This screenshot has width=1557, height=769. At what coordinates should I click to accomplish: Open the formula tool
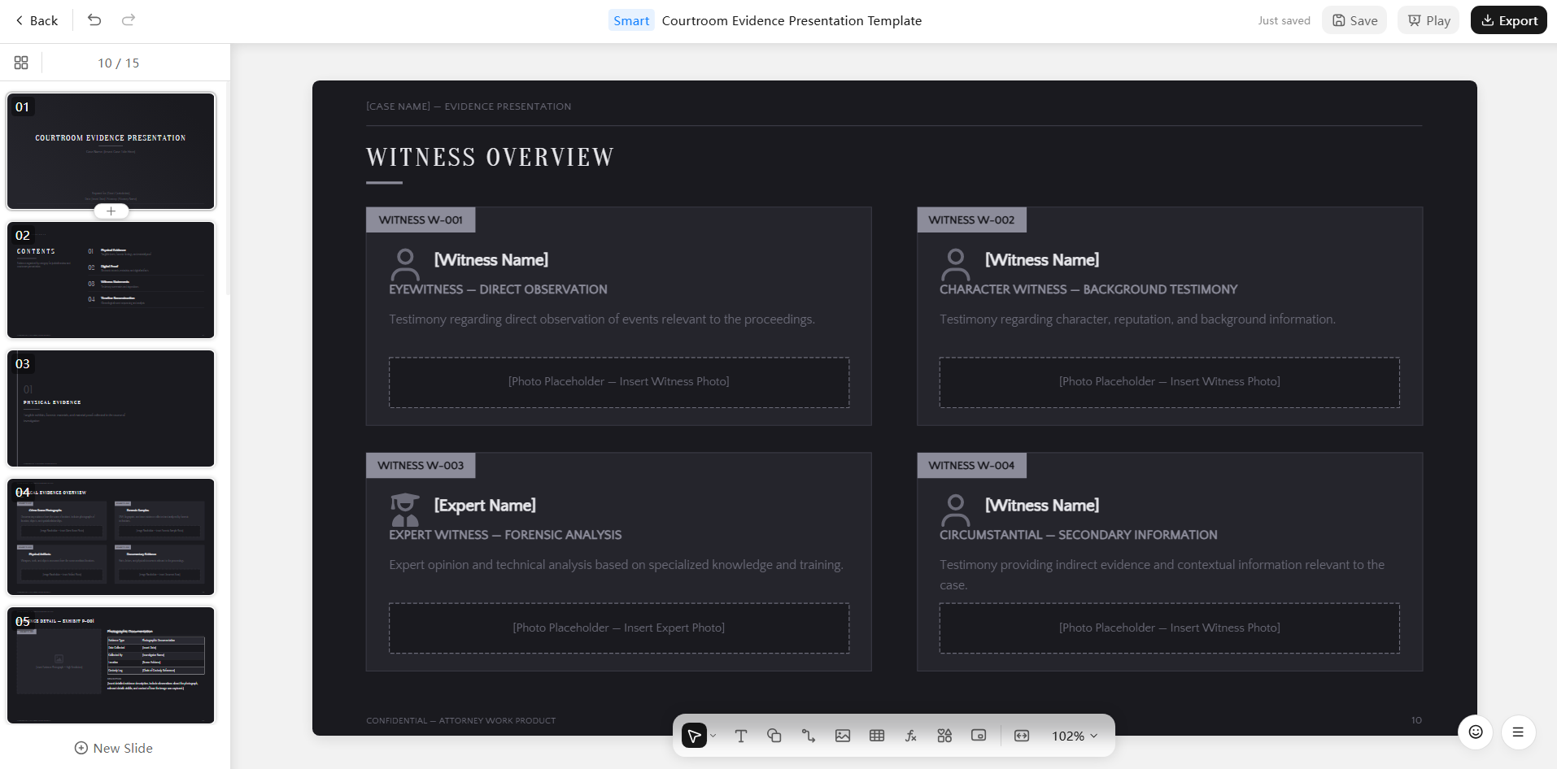[x=911, y=736]
